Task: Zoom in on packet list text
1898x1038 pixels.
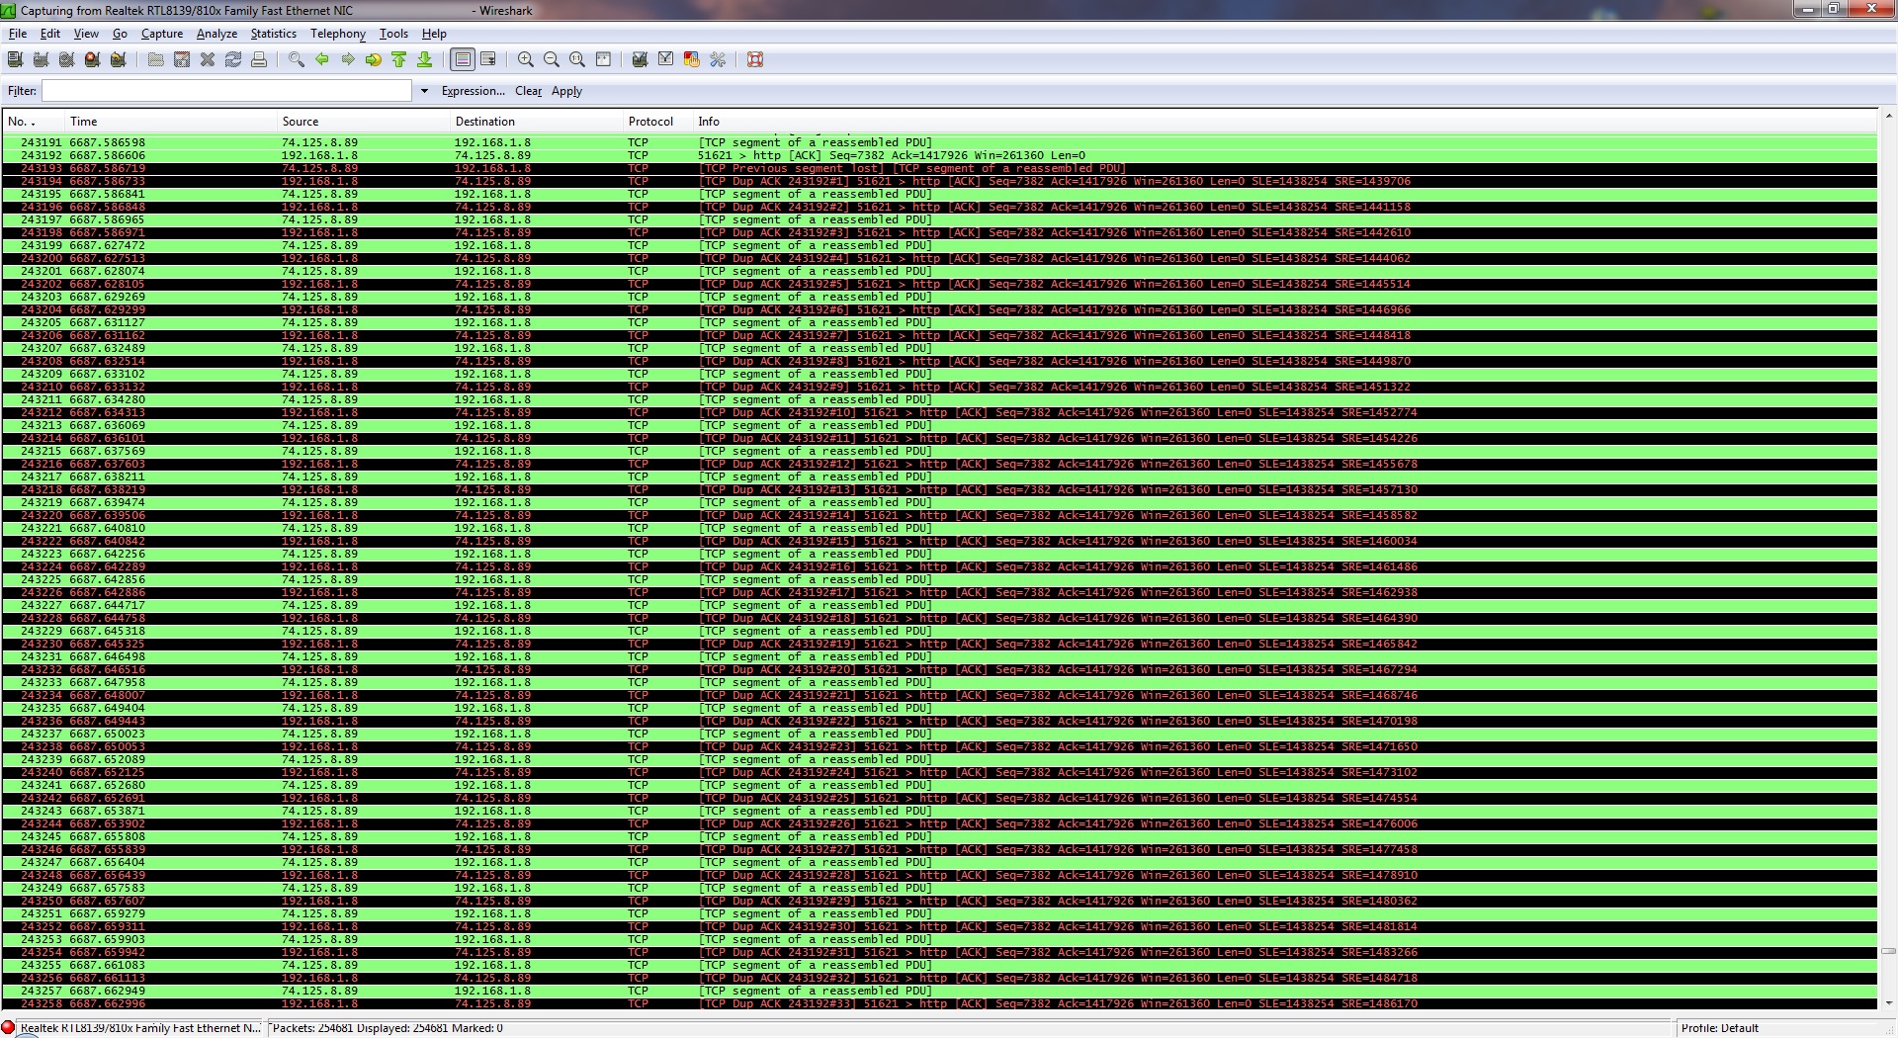Action: click(x=526, y=59)
